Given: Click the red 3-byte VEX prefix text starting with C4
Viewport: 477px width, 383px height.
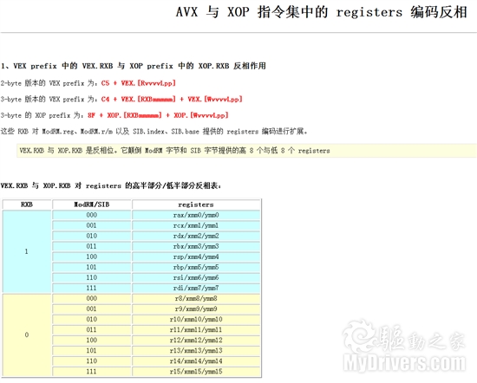Looking at the screenshot, I should click(172, 99).
